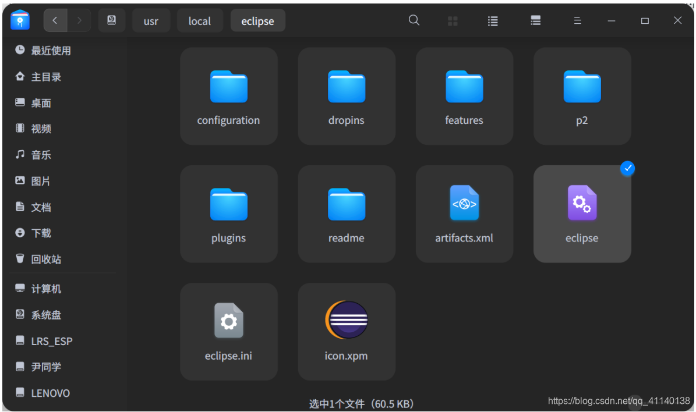Navigate to the local breadcrumb

click(x=200, y=21)
